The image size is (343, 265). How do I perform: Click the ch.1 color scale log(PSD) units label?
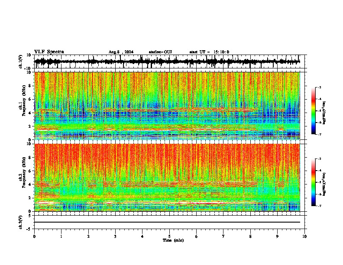click(x=324, y=113)
